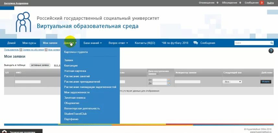Open StudentTravelClub

point(75,114)
